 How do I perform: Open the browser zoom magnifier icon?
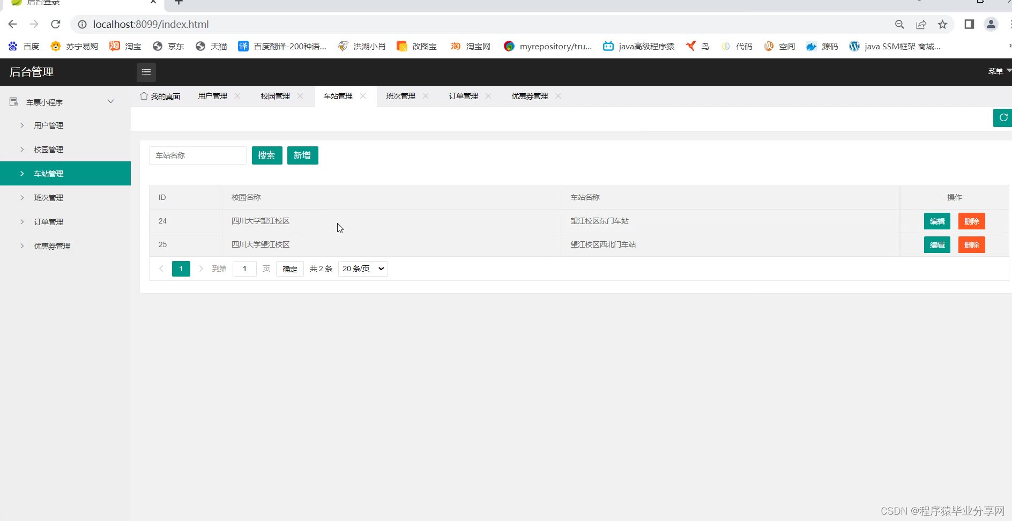[899, 24]
